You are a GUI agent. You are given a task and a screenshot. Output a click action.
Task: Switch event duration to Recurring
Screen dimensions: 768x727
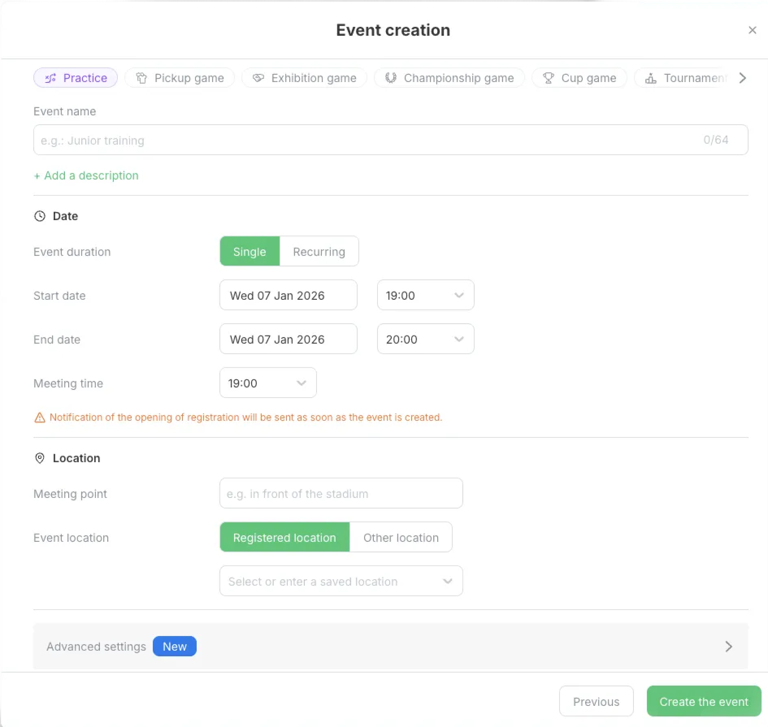[x=319, y=251]
